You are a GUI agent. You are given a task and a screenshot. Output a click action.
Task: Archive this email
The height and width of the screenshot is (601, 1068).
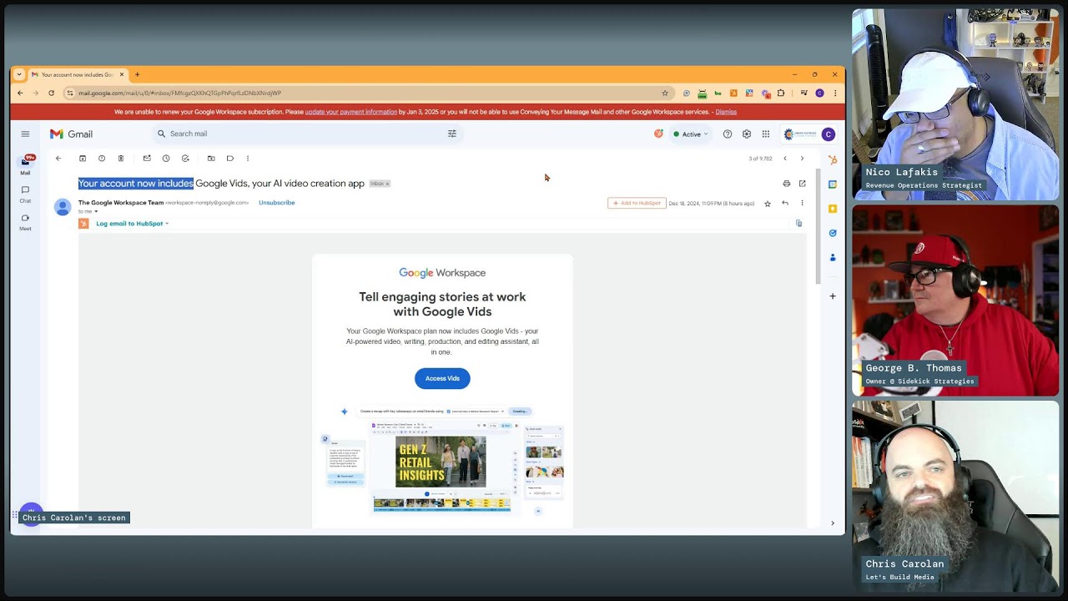(x=83, y=158)
